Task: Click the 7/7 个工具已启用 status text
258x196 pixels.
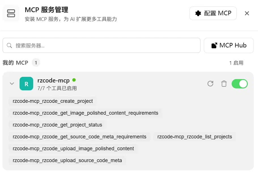Action: 57,88
